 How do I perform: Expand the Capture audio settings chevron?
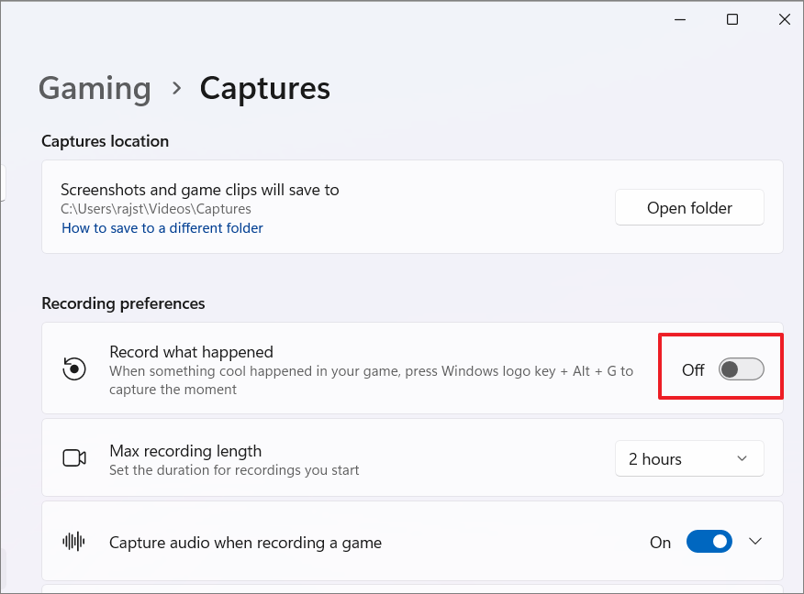[x=755, y=541]
